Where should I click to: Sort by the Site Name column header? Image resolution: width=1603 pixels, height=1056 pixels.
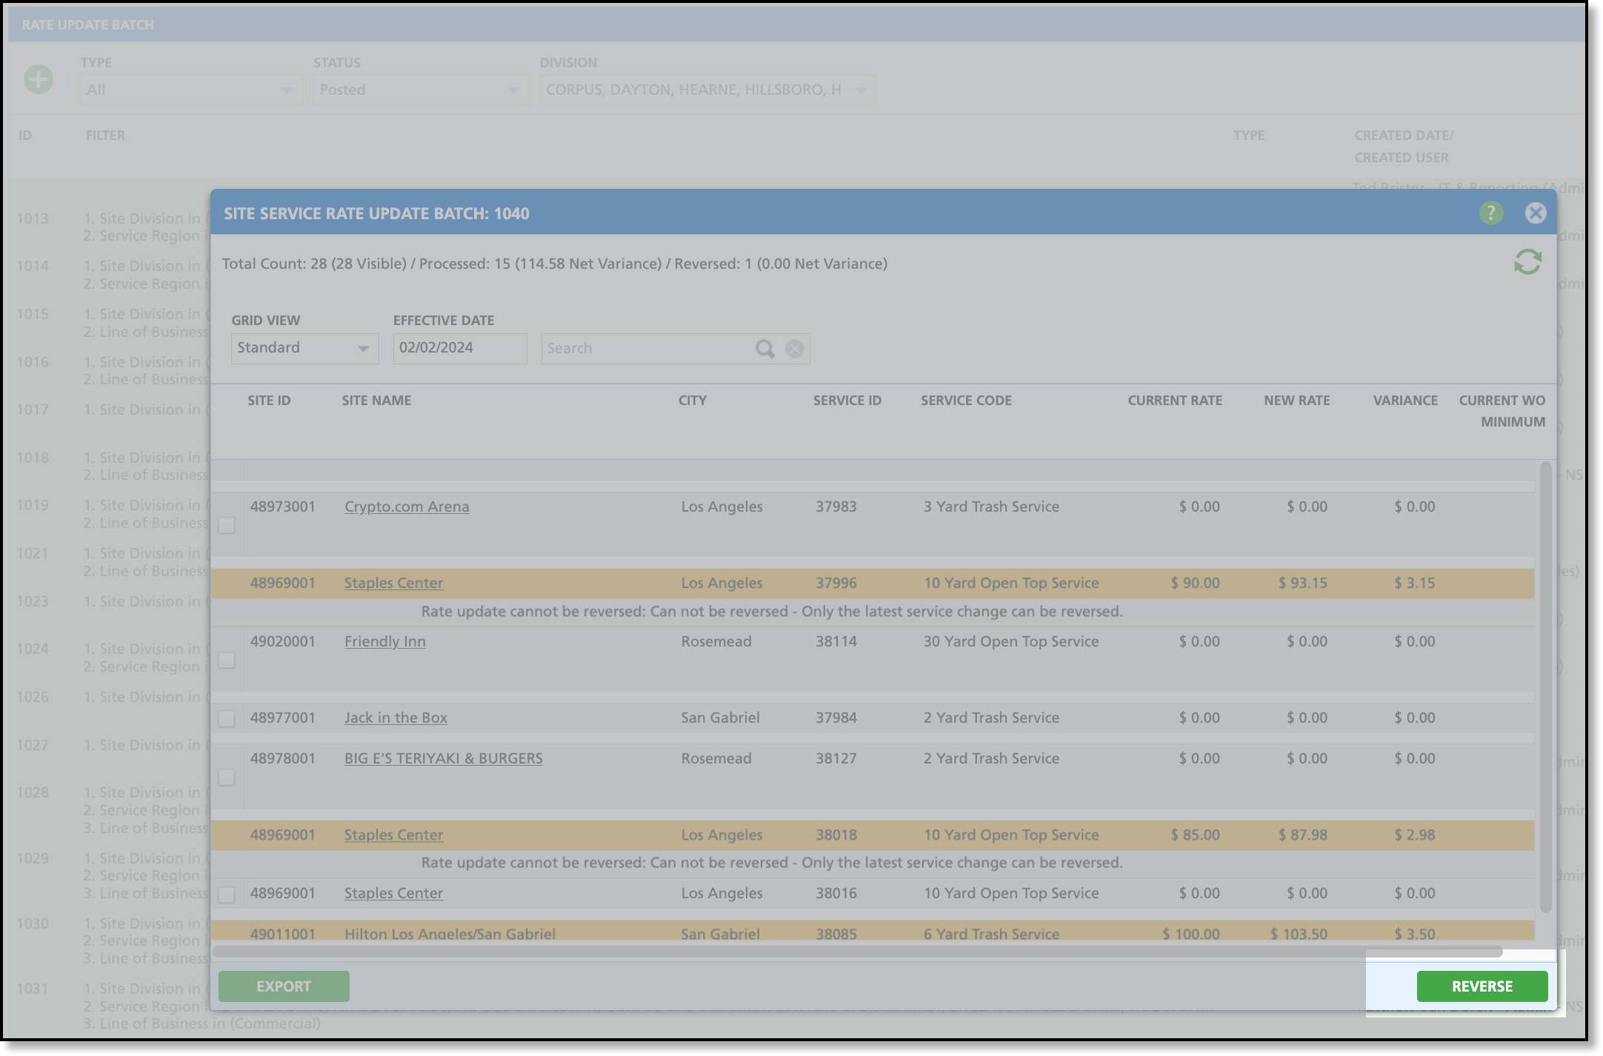pos(376,401)
